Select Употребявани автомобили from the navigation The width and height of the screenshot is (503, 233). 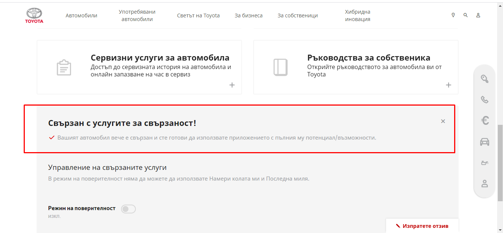(x=137, y=15)
